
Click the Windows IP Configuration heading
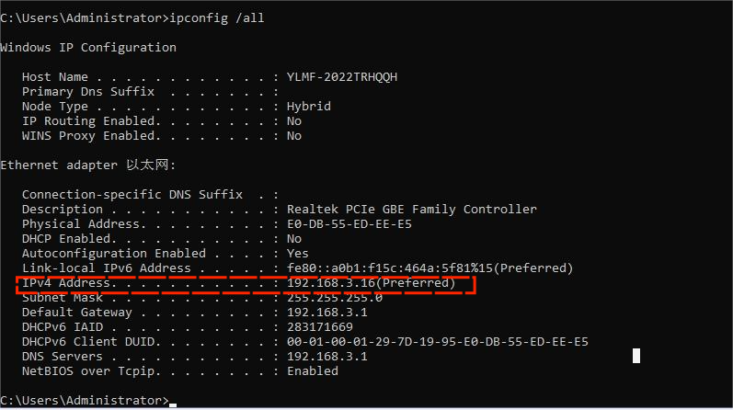(88, 47)
